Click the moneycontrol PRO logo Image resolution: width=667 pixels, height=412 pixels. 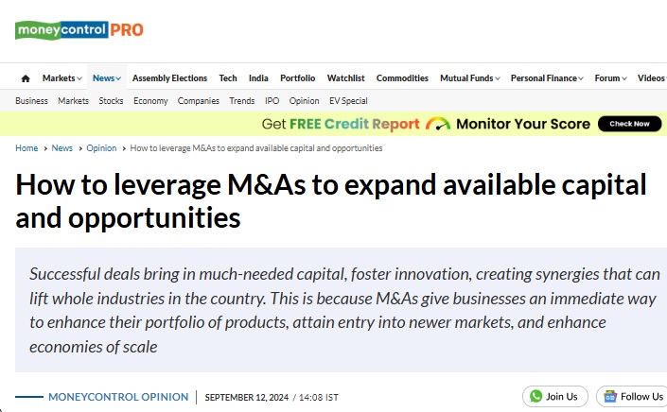79,30
